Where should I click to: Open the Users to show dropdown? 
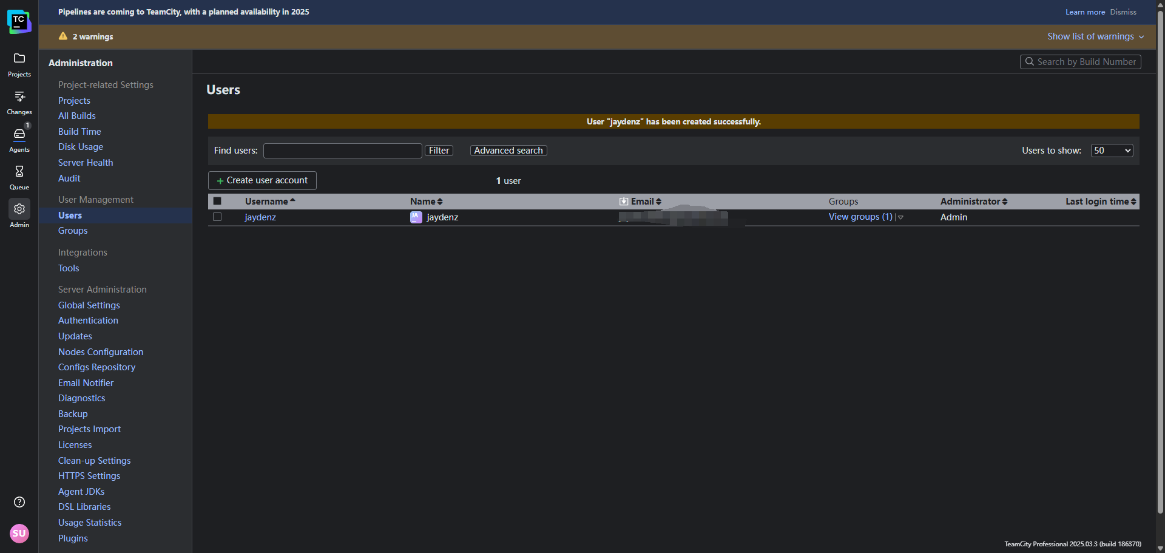[1112, 151]
